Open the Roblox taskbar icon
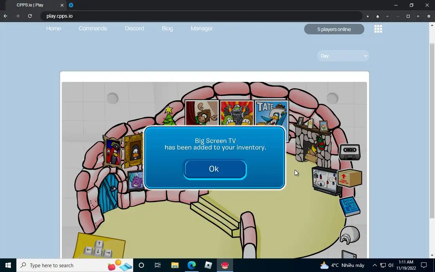 point(208,265)
